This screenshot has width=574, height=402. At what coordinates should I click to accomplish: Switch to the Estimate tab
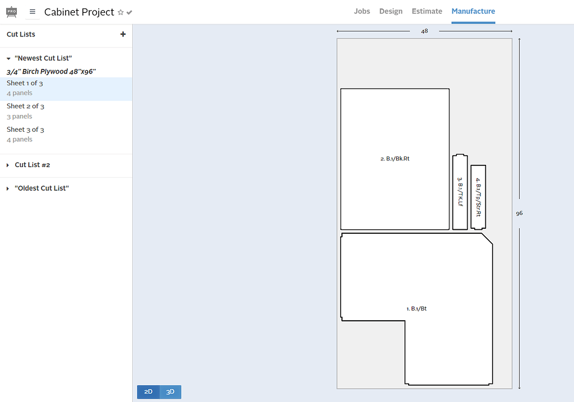(427, 11)
